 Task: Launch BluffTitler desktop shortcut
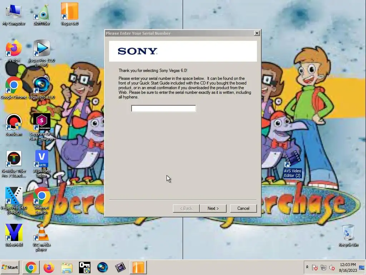point(41,14)
